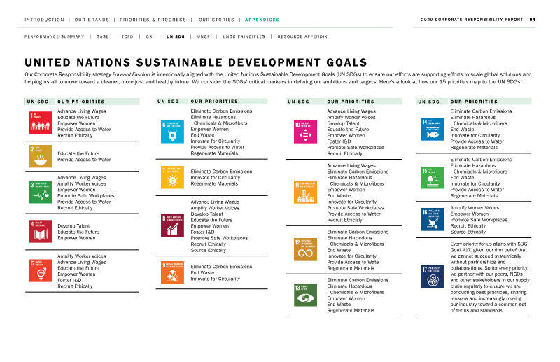Click 'Regenerate Materials' beside SDG 7
This screenshot has height=362, width=560.
pos(214,183)
